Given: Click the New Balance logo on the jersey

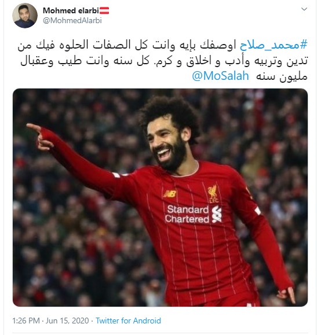Looking at the screenshot, I should click(170, 194).
